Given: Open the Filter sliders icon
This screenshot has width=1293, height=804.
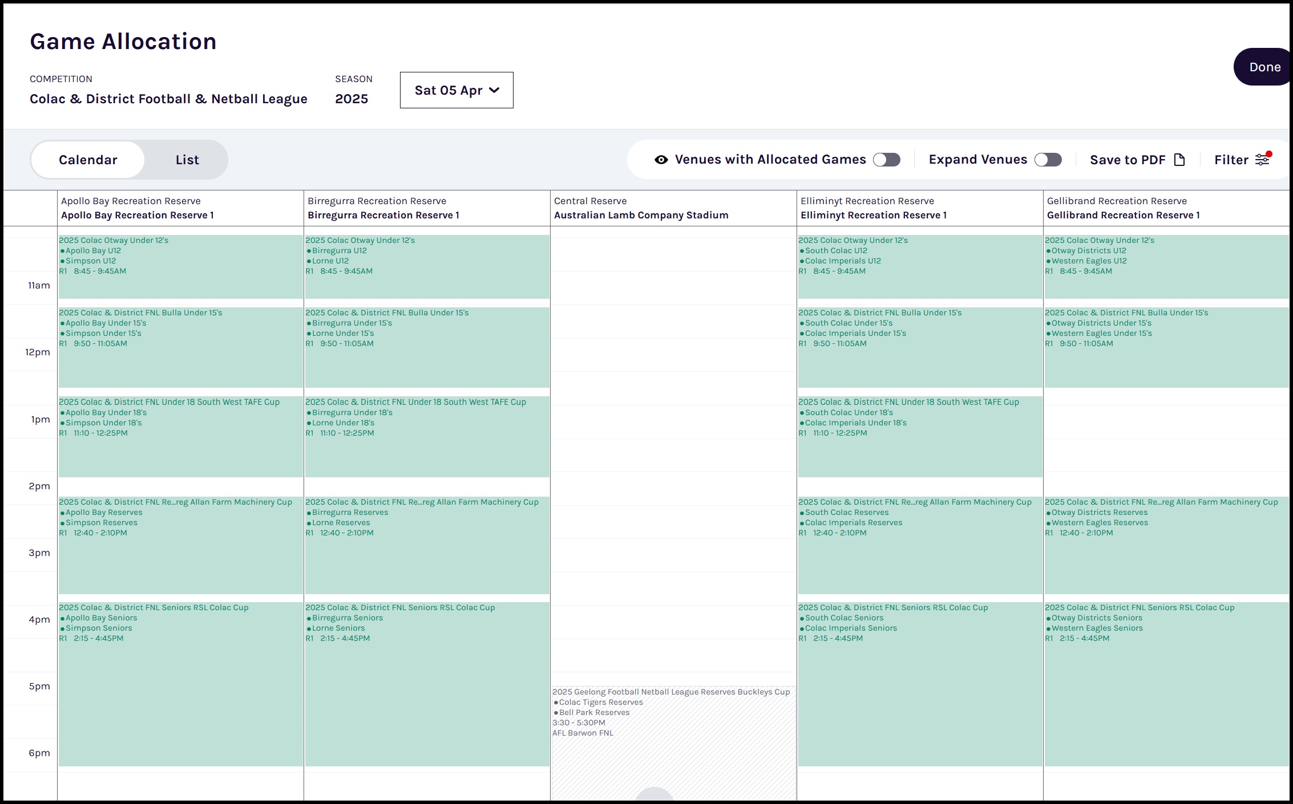Looking at the screenshot, I should coord(1262,160).
